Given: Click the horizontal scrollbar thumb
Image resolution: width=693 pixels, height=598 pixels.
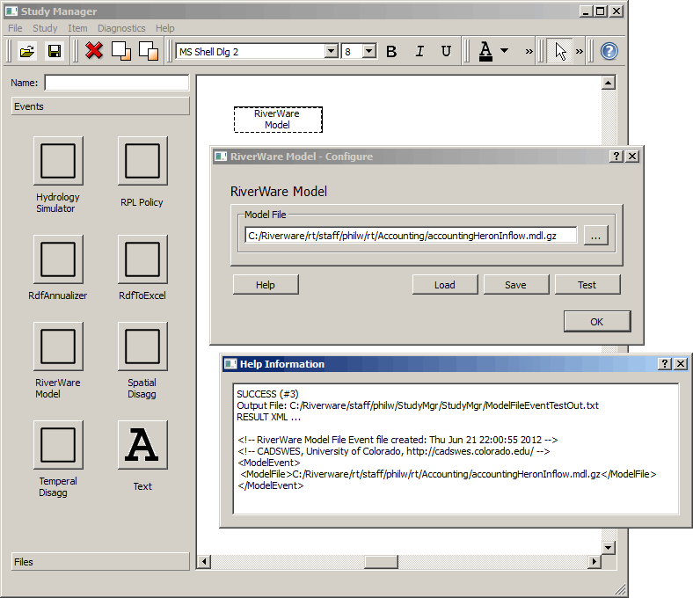Looking at the screenshot, I should 381,562.
